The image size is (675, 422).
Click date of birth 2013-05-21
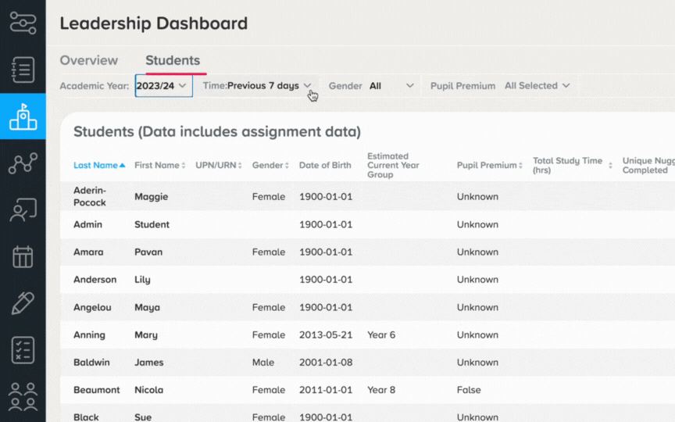(x=326, y=334)
